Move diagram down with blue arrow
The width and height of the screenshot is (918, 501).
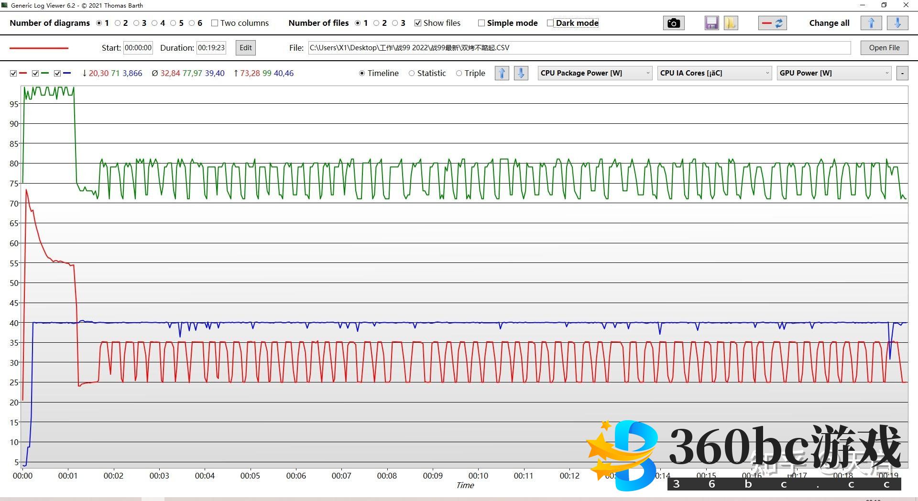521,73
